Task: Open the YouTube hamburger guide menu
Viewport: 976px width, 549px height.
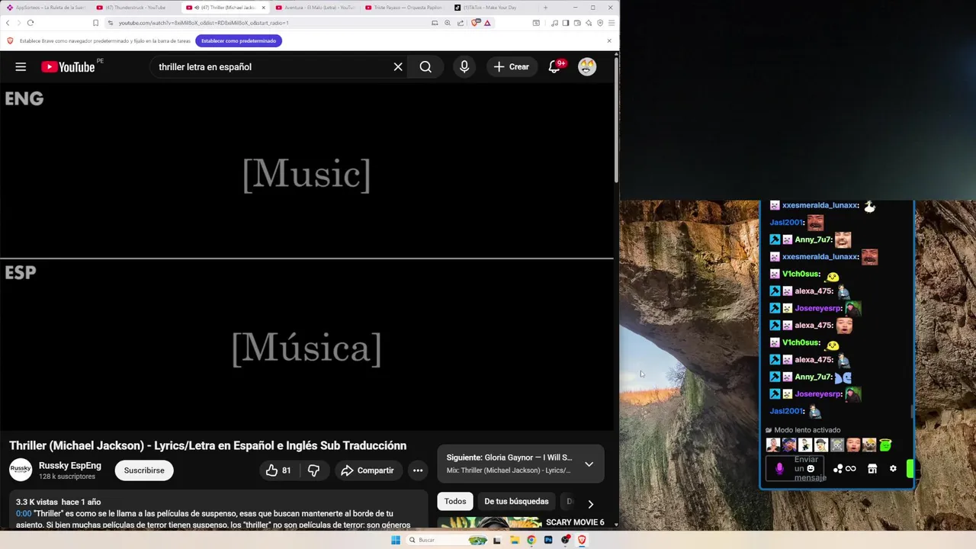Action: pyautogui.click(x=21, y=67)
